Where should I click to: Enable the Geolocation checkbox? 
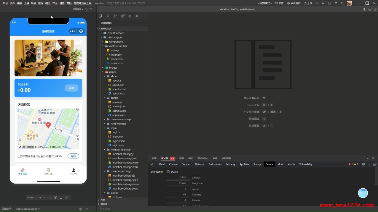pyautogui.click(x=168, y=172)
